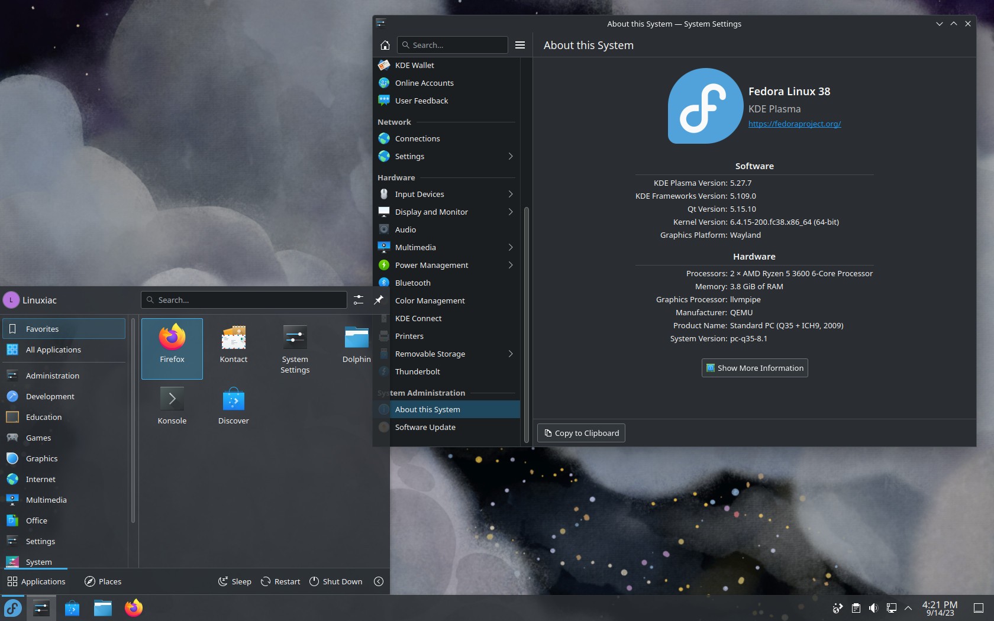994x621 pixels.
Task: Open the Printers settings page
Action: pyautogui.click(x=409, y=336)
